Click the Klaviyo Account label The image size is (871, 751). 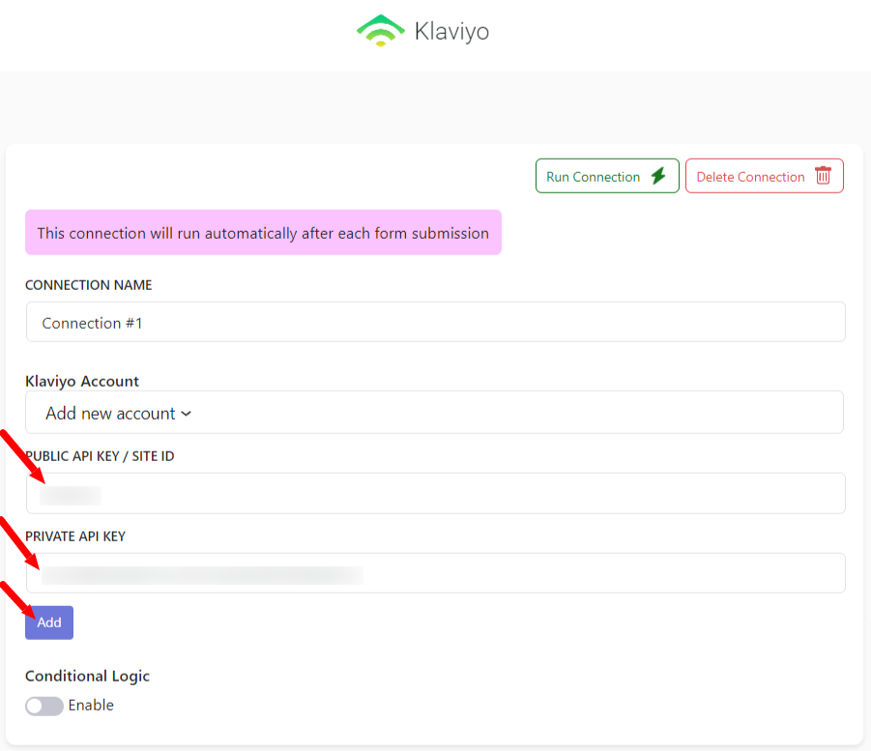82,381
